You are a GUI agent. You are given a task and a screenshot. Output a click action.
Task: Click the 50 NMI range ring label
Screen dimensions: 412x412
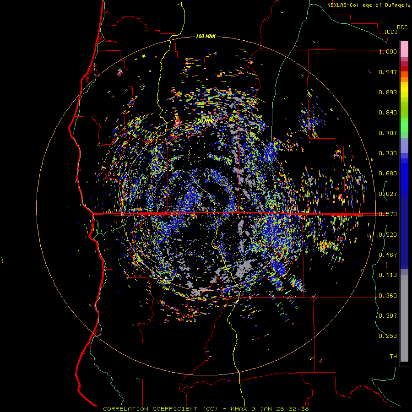tap(206, 121)
